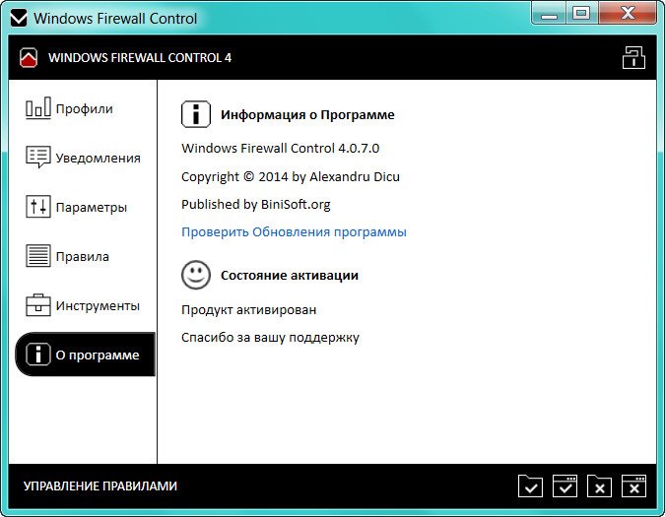
Task: Click the УПРАВЛЕНИЕ ПРАВИЛАМИ label in bottom bar
Action: 100,485
